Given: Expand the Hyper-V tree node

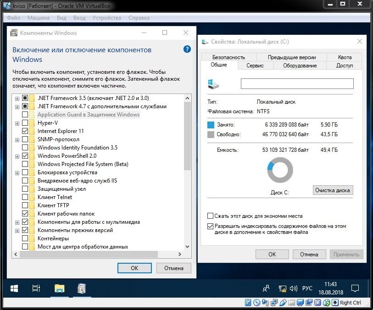Looking at the screenshot, I should [x=17, y=123].
